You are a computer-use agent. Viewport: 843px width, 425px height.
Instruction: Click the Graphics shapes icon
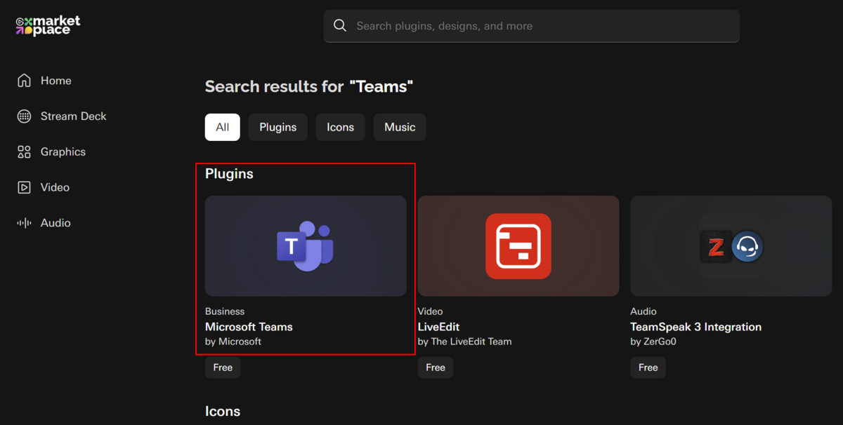24,152
